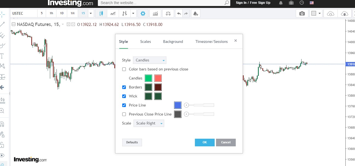Screen dimensions: 355x166
Task: Click the search magnifier icon
Action: (x=227, y=3)
